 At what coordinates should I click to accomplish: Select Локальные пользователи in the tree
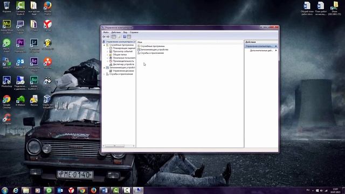coord(122,58)
